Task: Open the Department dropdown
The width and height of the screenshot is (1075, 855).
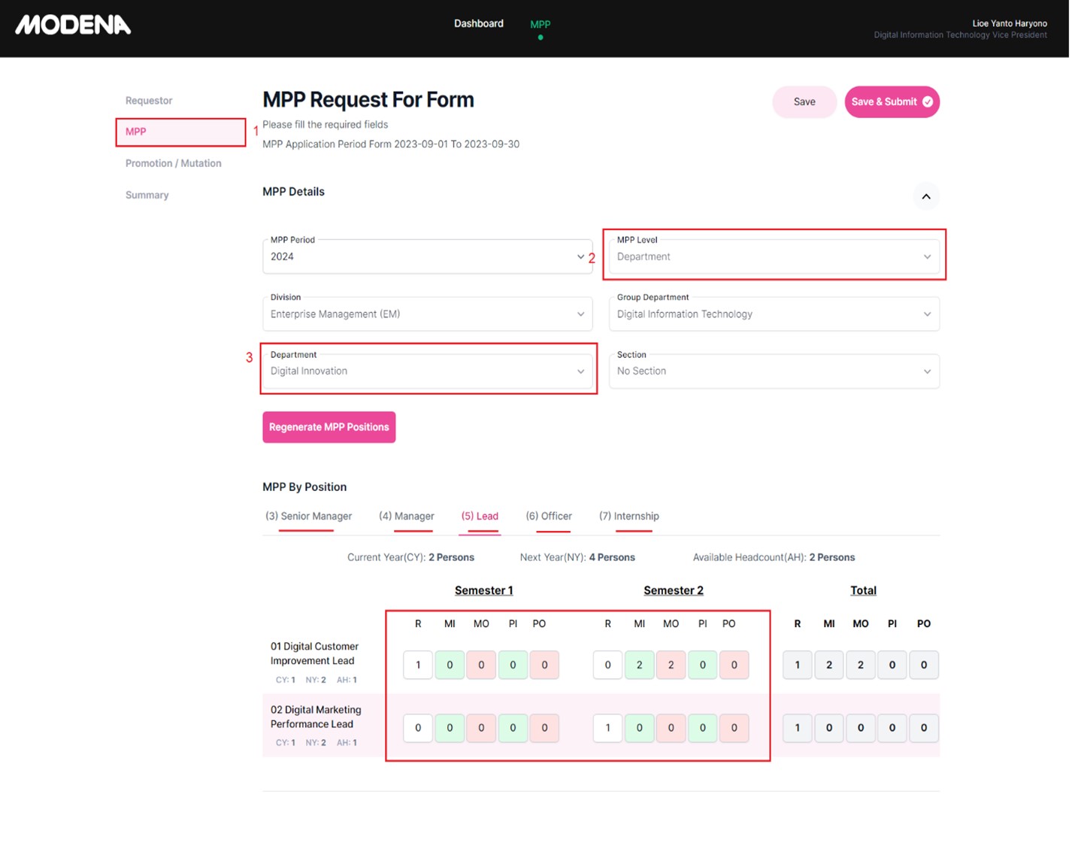Action: (x=426, y=371)
